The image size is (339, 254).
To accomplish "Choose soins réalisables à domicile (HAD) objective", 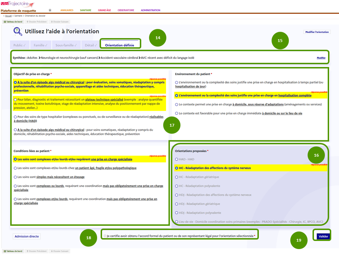I will pos(15,117).
